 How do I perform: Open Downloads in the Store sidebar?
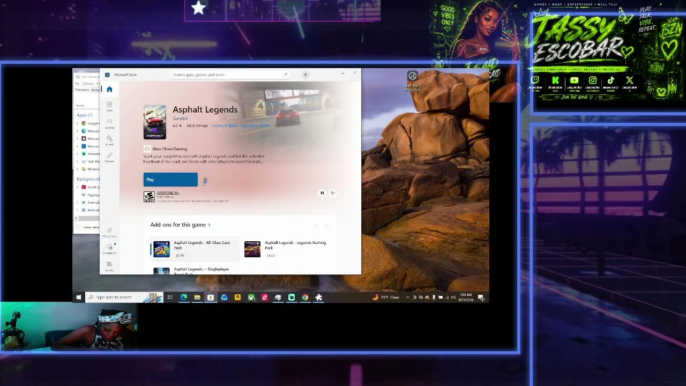(x=109, y=249)
